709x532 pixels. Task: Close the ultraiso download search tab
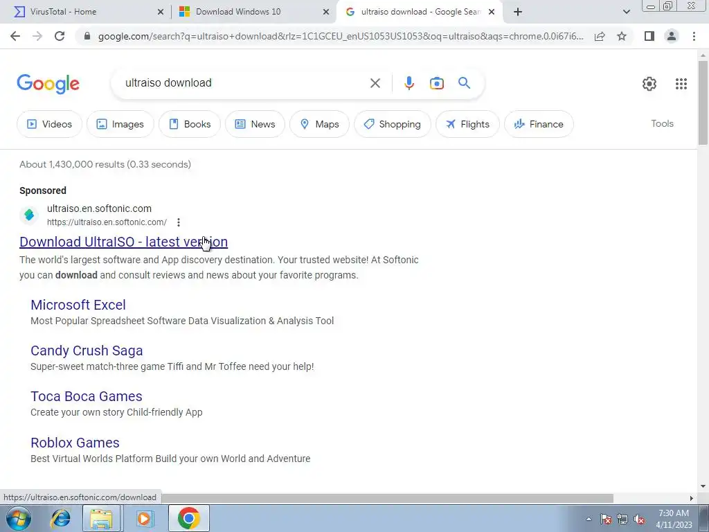[x=492, y=12]
